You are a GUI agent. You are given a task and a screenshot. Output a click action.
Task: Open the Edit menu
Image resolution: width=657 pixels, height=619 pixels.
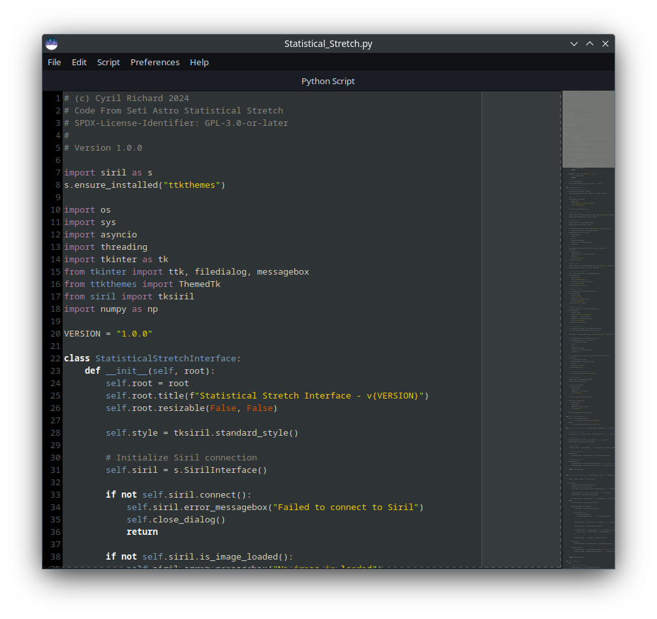tap(79, 63)
